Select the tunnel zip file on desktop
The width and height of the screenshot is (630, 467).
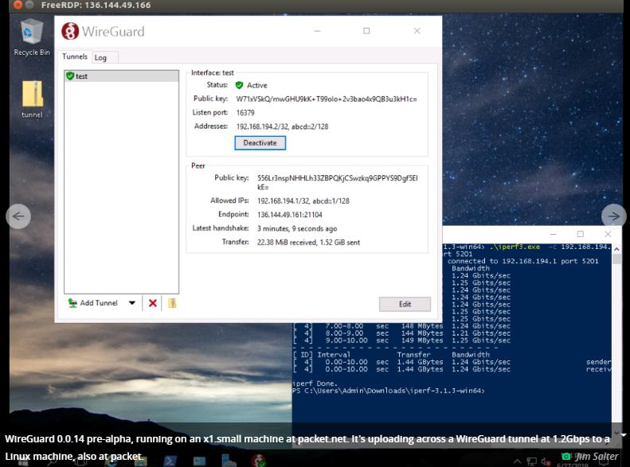[32, 99]
